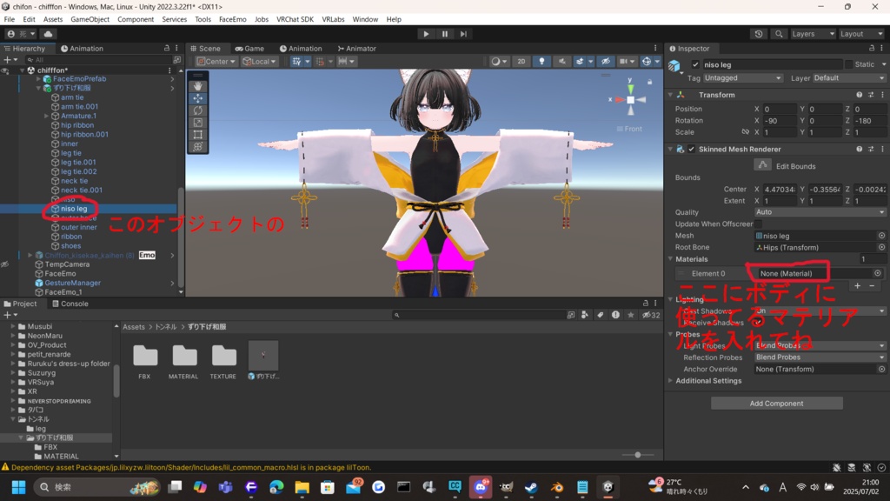This screenshot has width=890, height=501.
Task: Filter Project search by label
Action: pyautogui.click(x=600, y=315)
